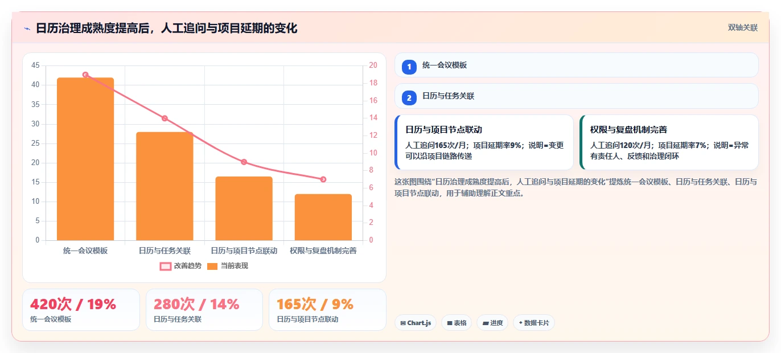Click the number 2 step badge

pyautogui.click(x=409, y=97)
